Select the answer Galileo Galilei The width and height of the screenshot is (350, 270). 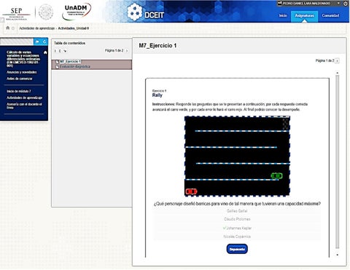237,211
